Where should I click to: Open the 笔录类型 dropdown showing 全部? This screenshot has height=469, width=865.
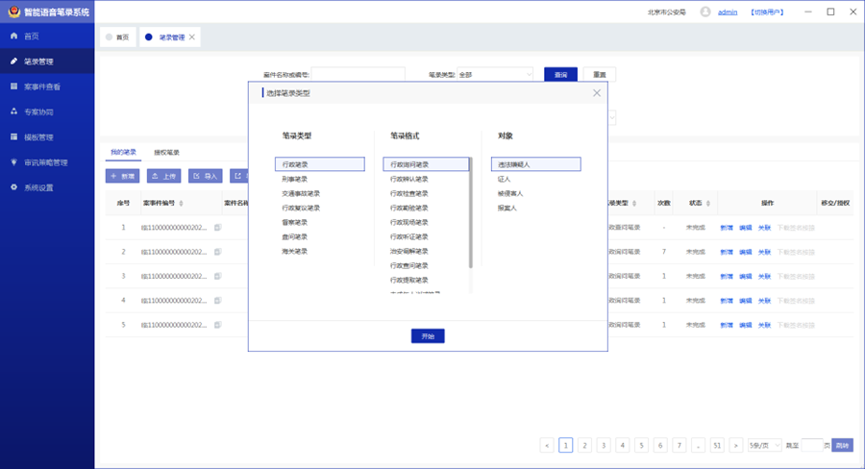[x=495, y=74]
